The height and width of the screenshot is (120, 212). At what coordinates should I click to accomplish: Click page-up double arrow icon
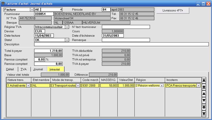(204, 87)
